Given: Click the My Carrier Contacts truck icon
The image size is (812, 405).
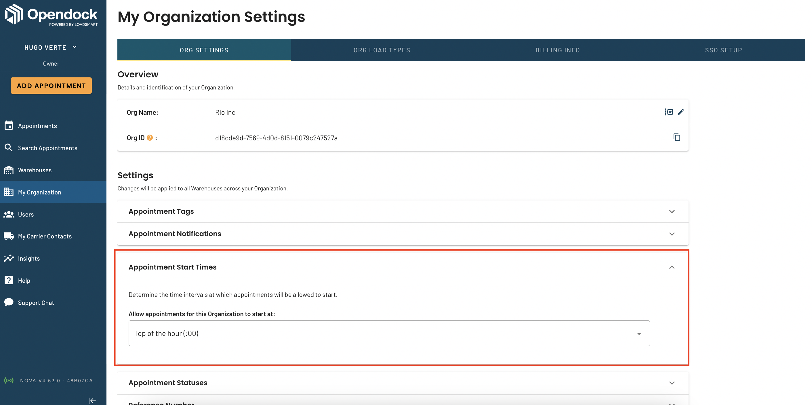Looking at the screenshot, I should pyautogui.click(x=9, y=236).
